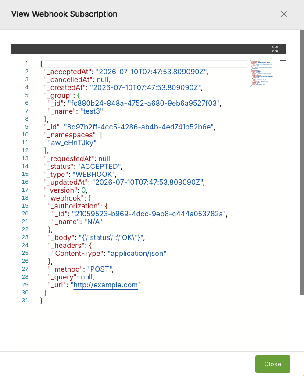Click the "_updatedAt" timestamp value
The image size is (304, 376).
click(x=147, y=182)
